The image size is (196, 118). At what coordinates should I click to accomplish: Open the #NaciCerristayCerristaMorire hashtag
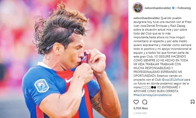[x=153, y=95]
